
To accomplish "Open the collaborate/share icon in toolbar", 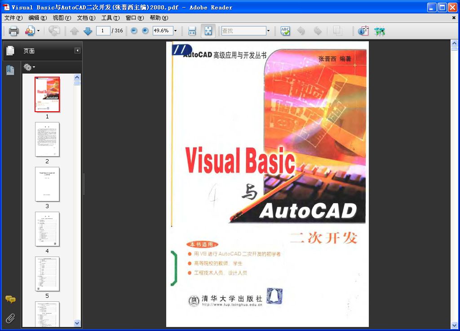I will 30,31.
